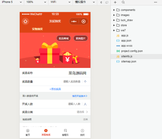Click the luck_draw folder icon
162x139 pixels.
tap(118, 20)
